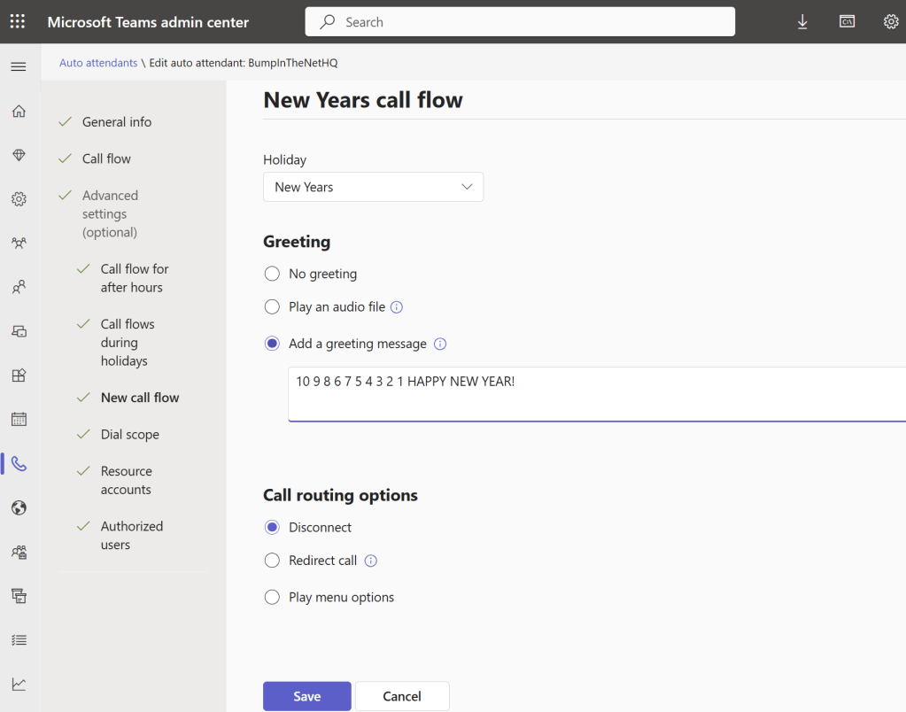Open the app launcher waffle icon
This screenshot has height=712, width=906.
click(18, 22)
